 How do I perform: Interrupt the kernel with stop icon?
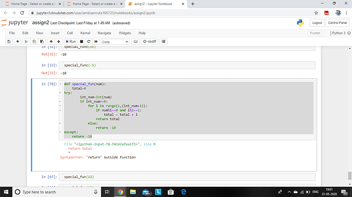(82, 42)
